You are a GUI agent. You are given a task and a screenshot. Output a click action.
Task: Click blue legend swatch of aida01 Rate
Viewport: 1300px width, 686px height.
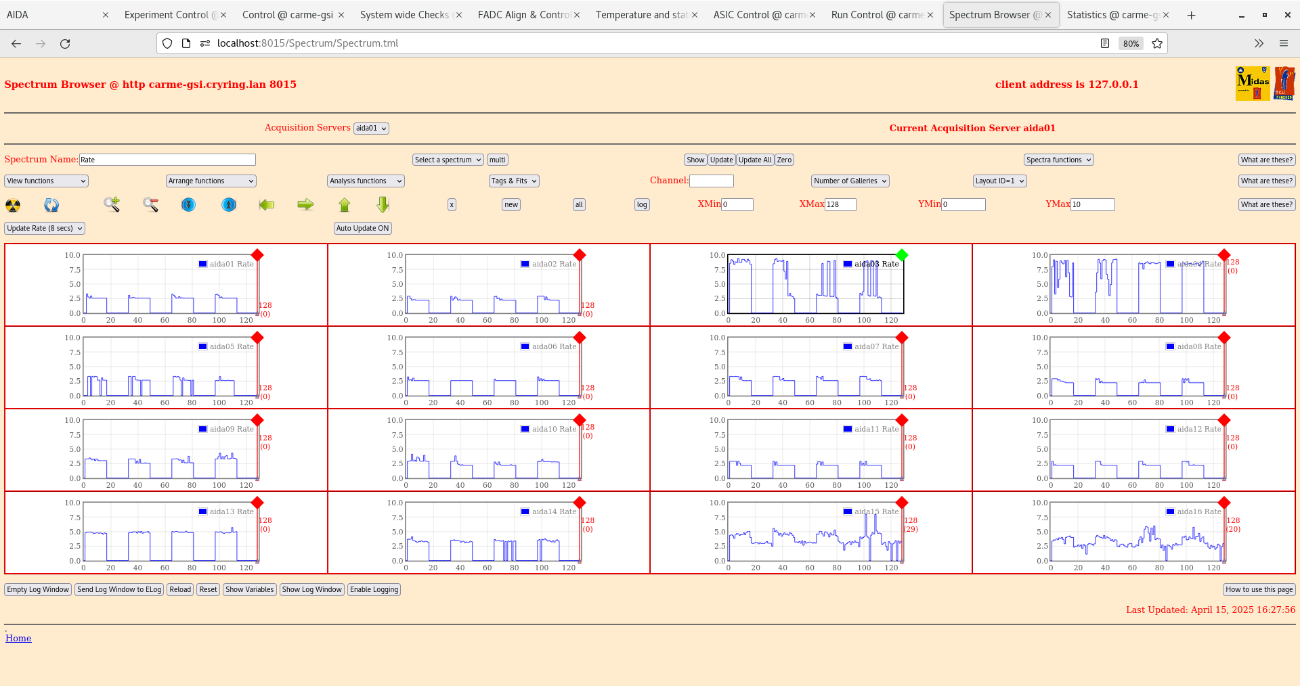click(x=202, y=264)
